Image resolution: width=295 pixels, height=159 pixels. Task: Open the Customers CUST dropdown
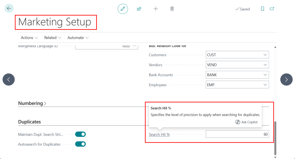click(265, 55)
